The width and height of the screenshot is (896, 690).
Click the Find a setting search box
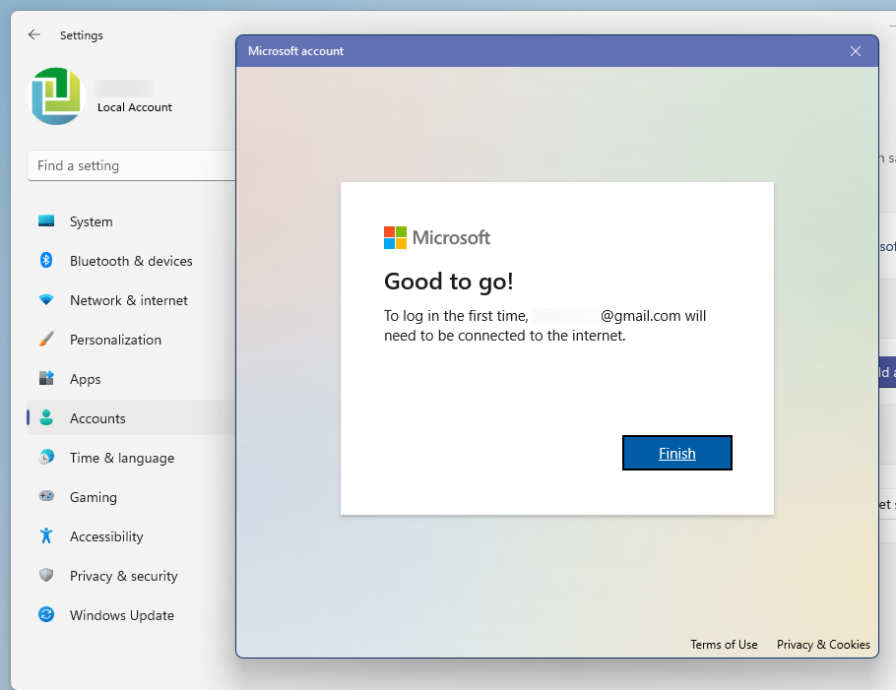click(131, 165)
